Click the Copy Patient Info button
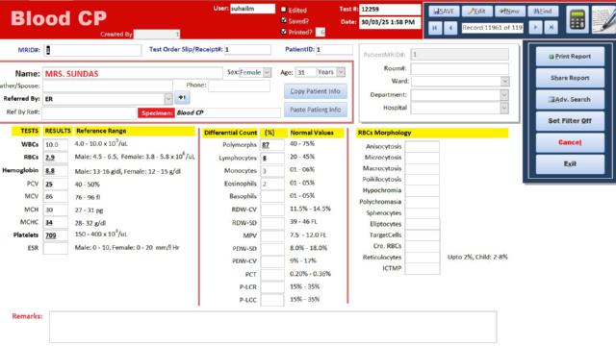 click(x=316, y=91)
